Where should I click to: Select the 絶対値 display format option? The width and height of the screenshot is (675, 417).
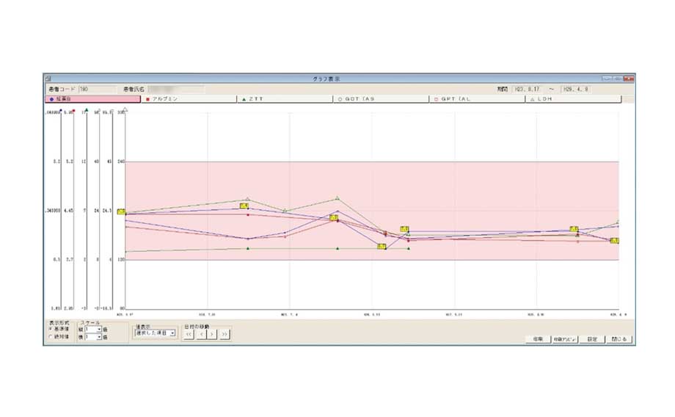(51, 336)
